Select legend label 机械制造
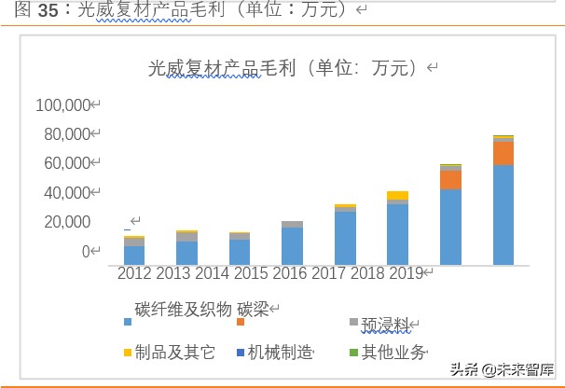565x388 pixels. coord(280,353)
